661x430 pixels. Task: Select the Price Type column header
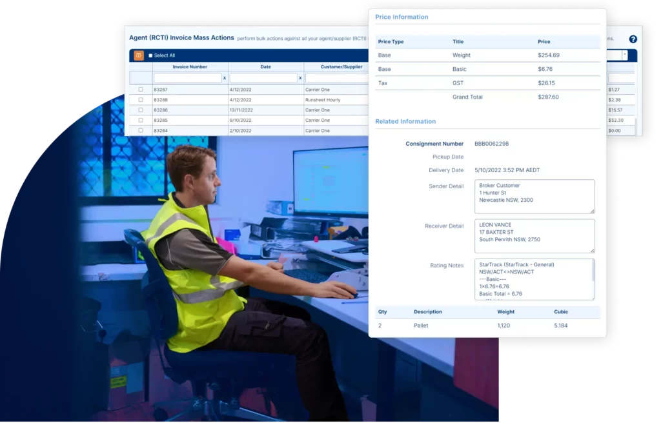coord(391,41)
